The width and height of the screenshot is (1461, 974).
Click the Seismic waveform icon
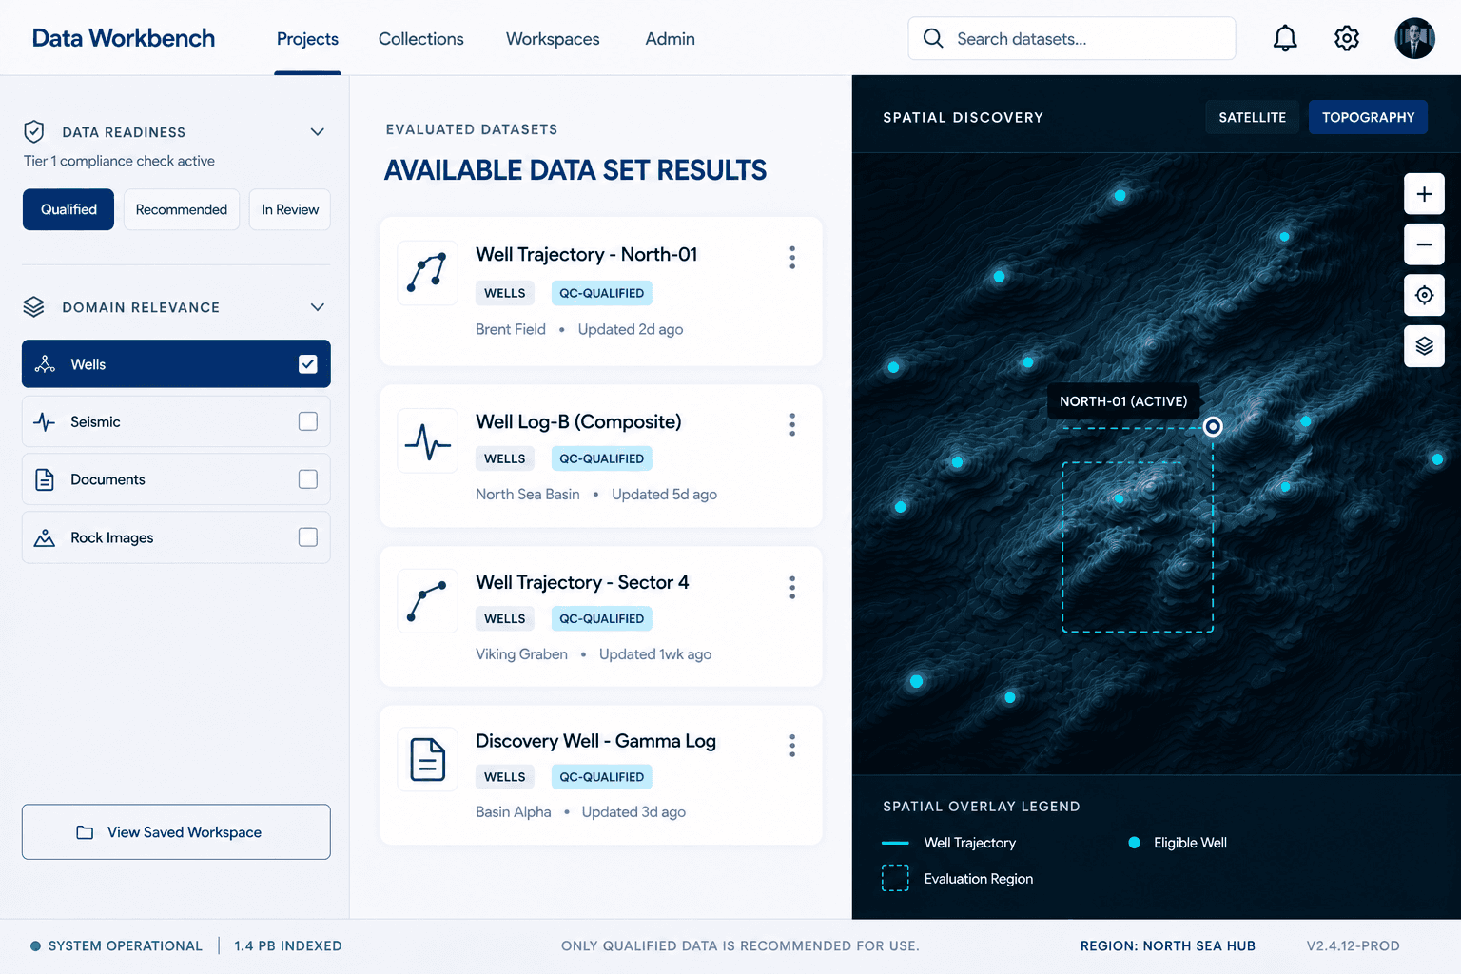tap(45, 421)
